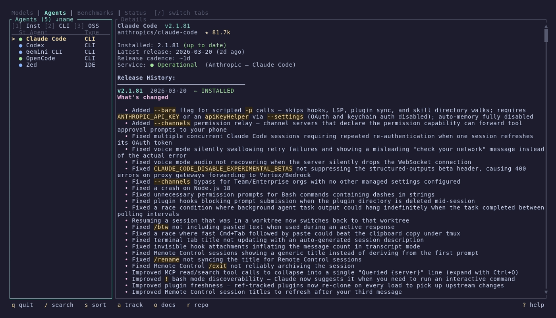This screenshot has width=556, height=318.
Task: Select the OpenCode agent row
Action: (41, 58)
